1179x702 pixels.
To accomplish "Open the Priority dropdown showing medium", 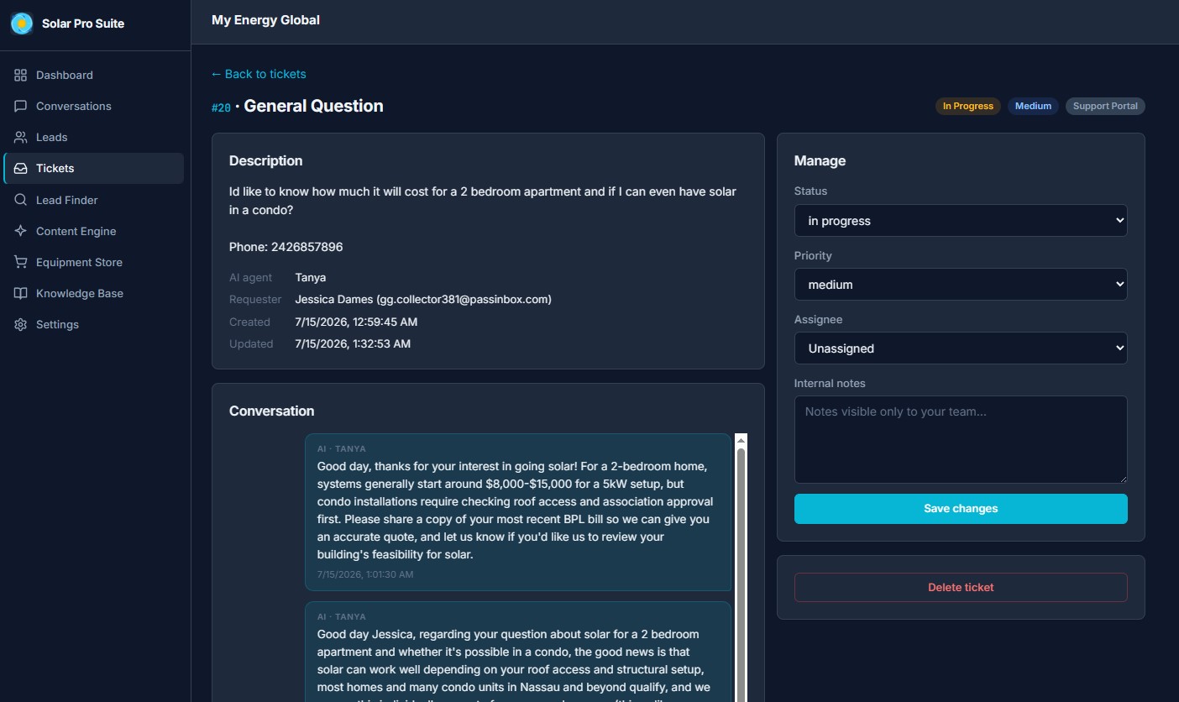I will point(961,285).
